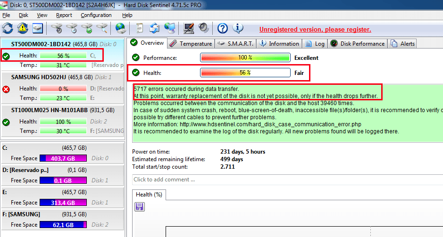The image size is (443, 237).
Task: Switch to the Temperature tab
Action: [x=191, y=44]
